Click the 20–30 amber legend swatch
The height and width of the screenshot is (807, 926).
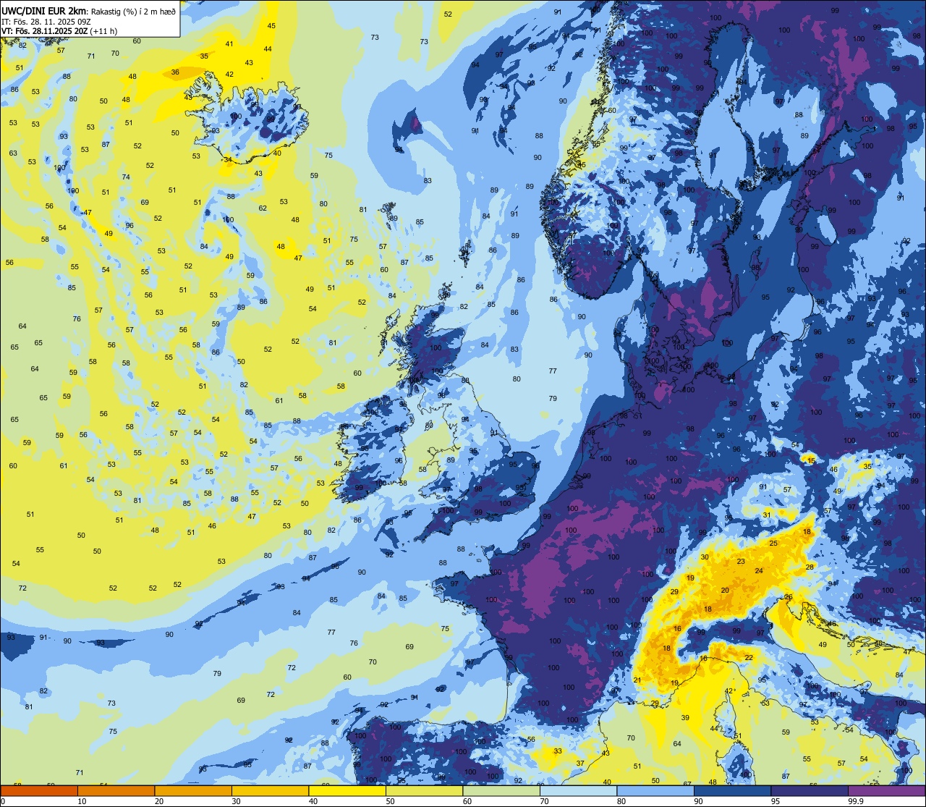click(193, 790)
